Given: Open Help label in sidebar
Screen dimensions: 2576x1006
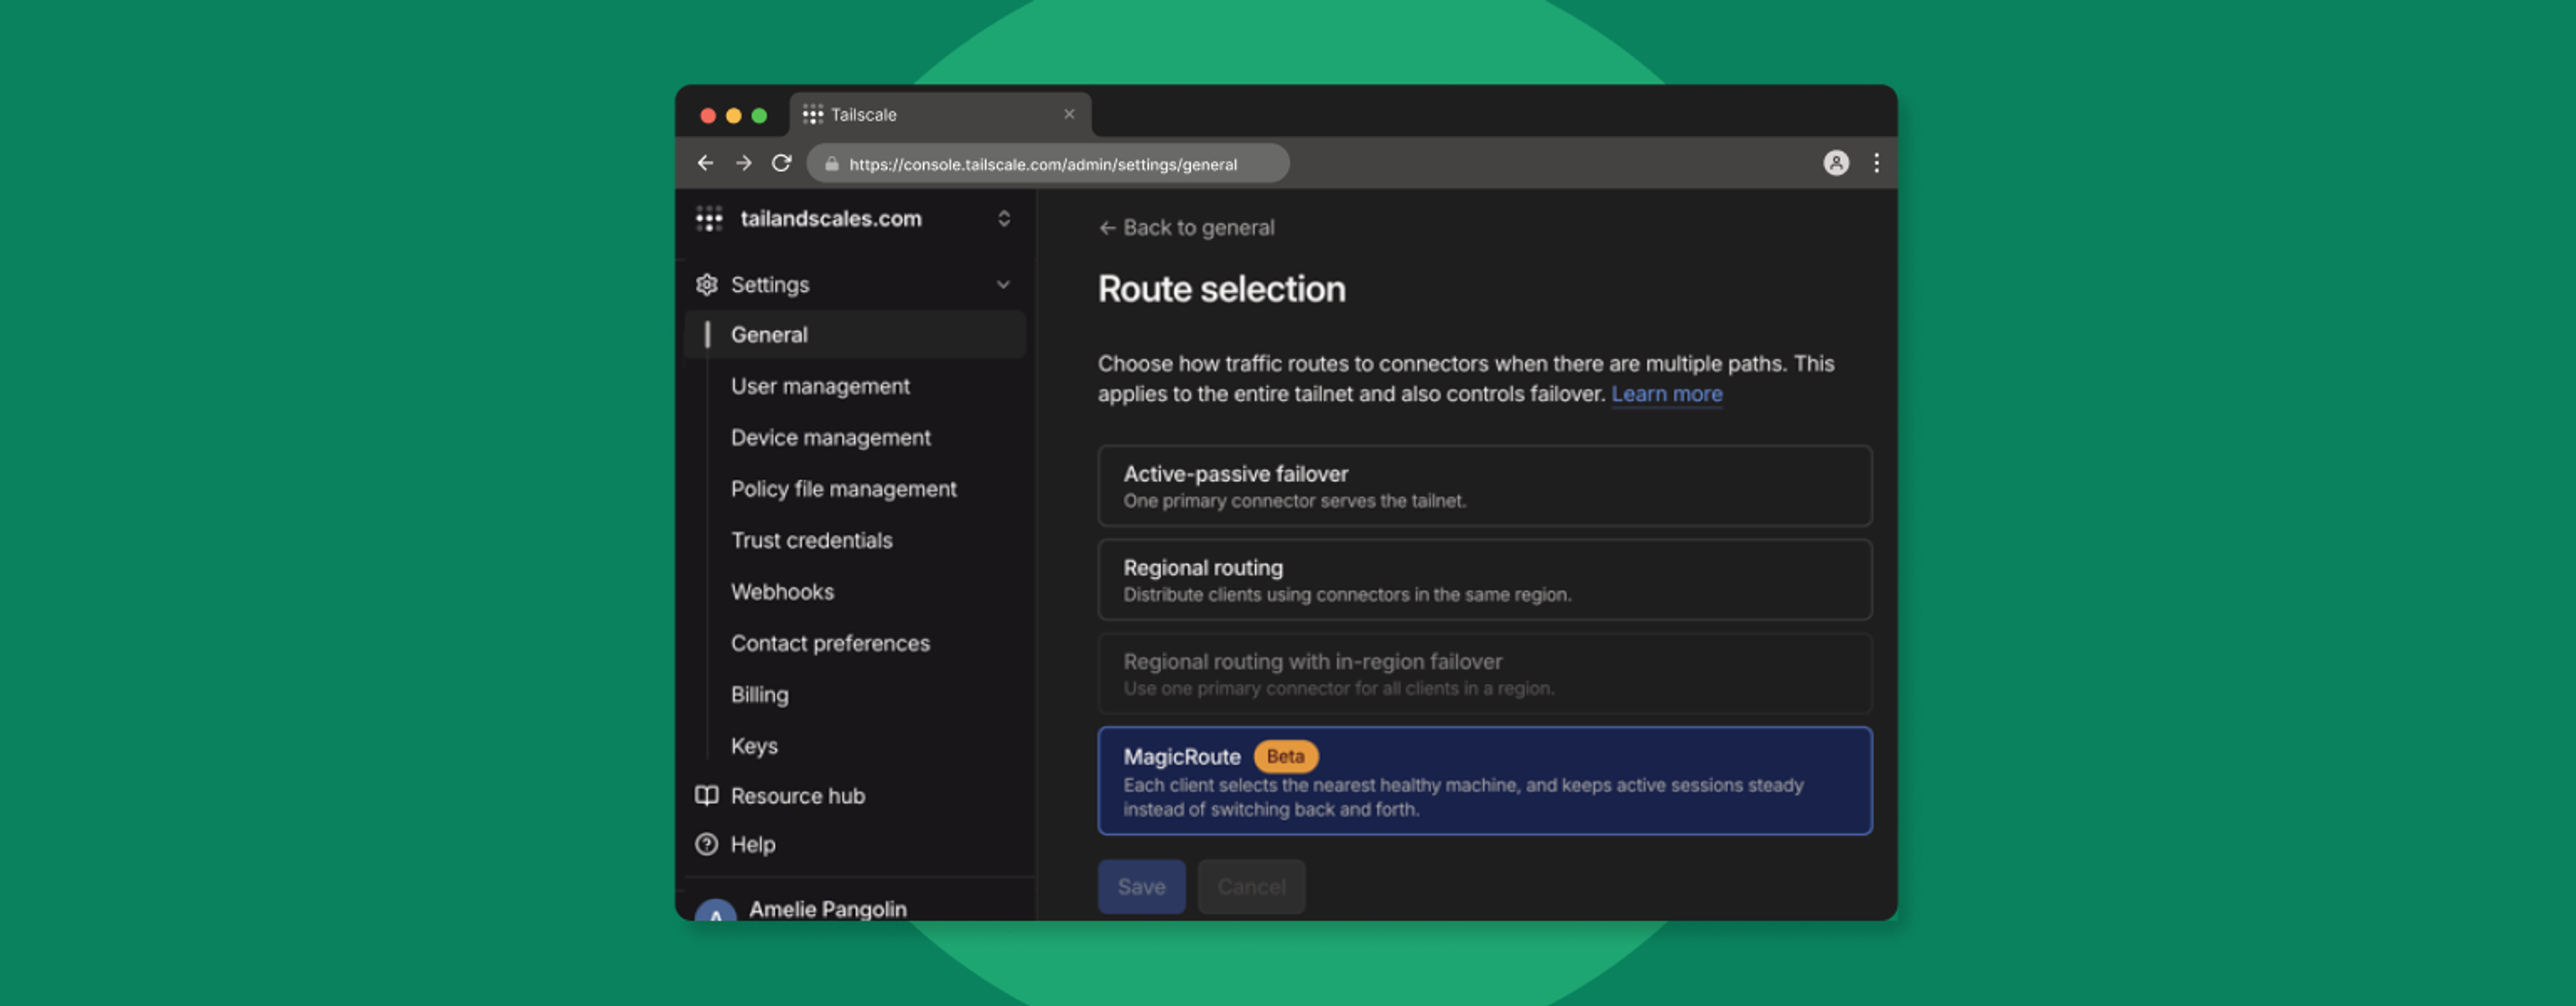Looking at the screenshot, I should (752, 845).
